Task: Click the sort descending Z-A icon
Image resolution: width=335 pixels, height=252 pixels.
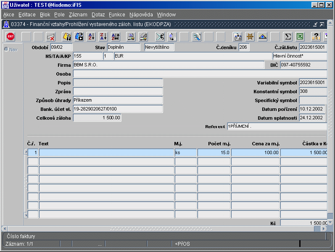Action: pos(103,37)
